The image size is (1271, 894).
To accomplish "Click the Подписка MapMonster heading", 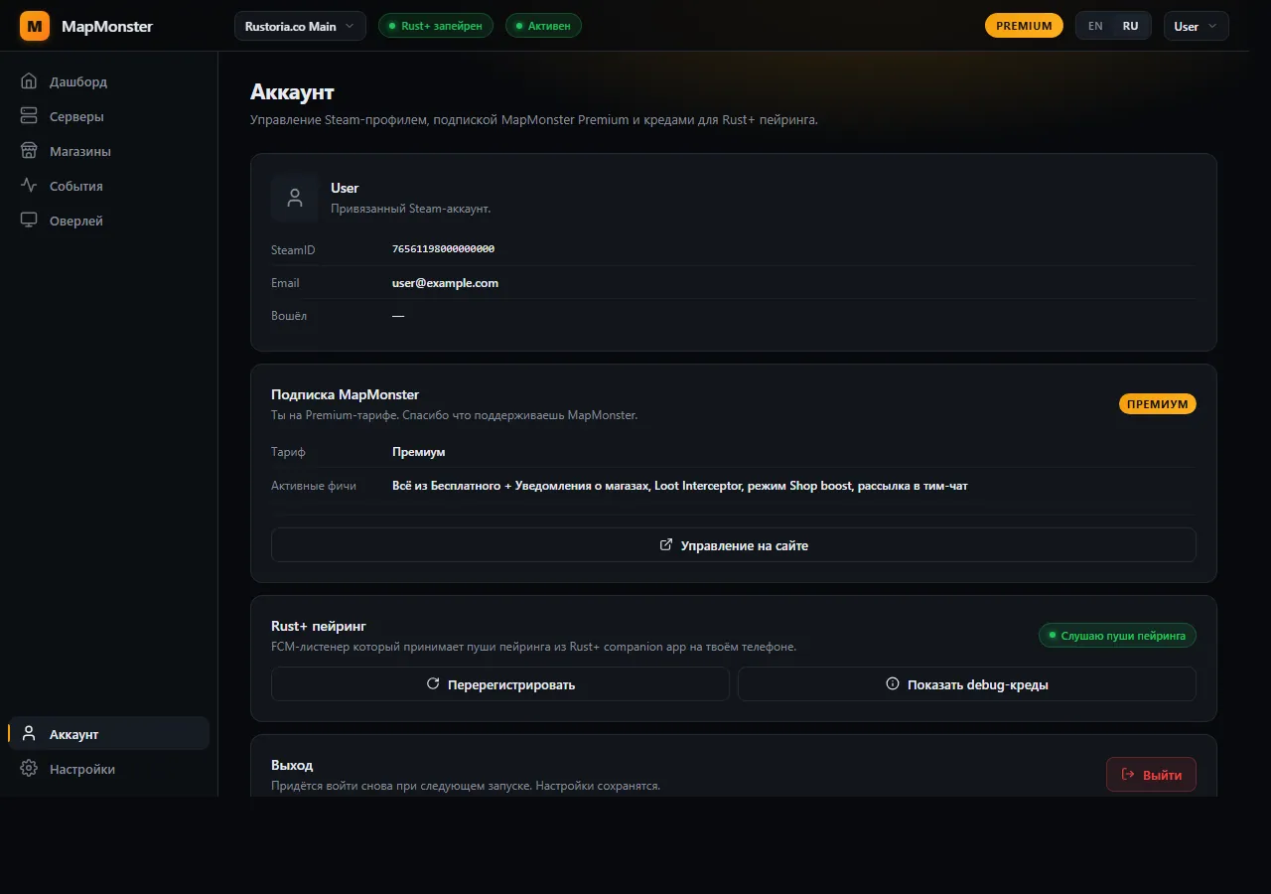I will click(x=345, y=394).
